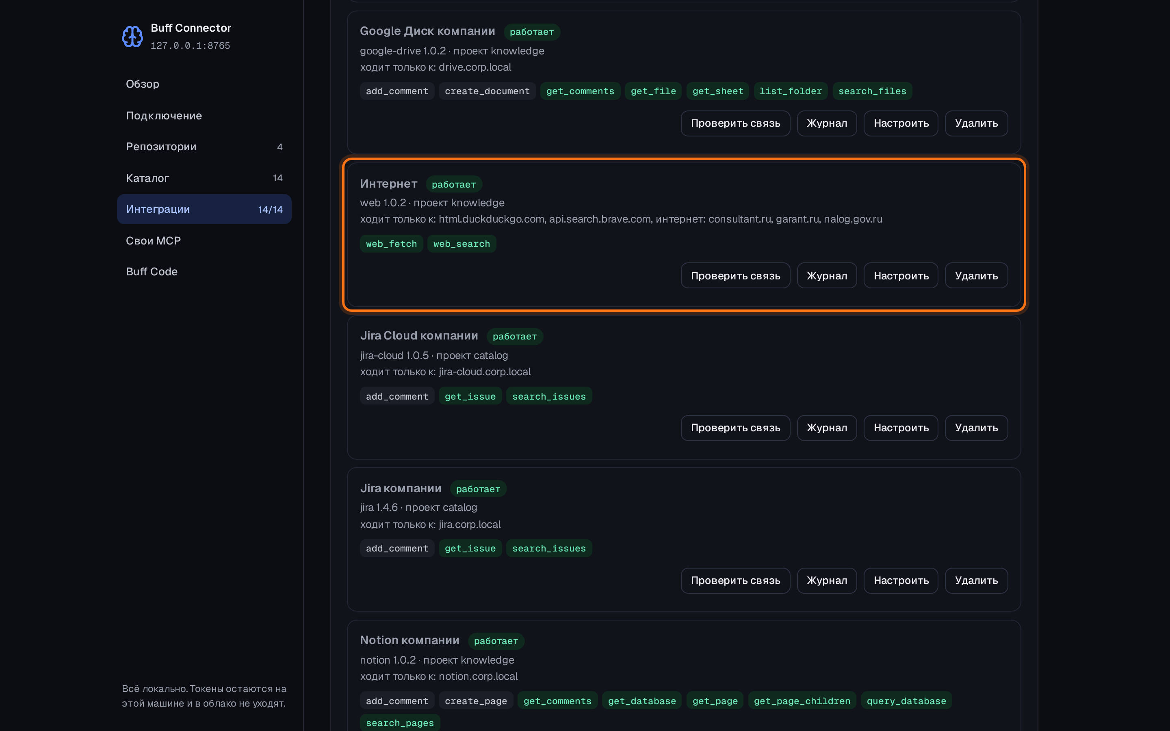The image size is (1170, 731).
Task: Click Проверить связь for Google Диск компании
Action: click(735, 123)
